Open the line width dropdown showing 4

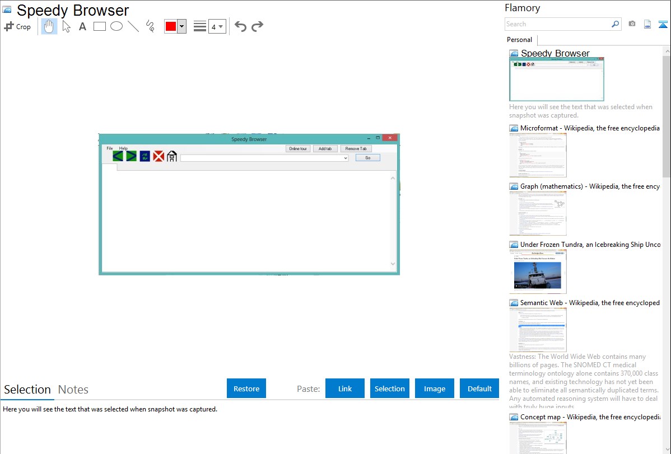click(217, 26)
